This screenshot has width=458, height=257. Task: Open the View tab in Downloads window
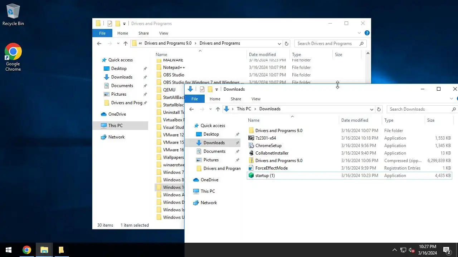[256, 99]
